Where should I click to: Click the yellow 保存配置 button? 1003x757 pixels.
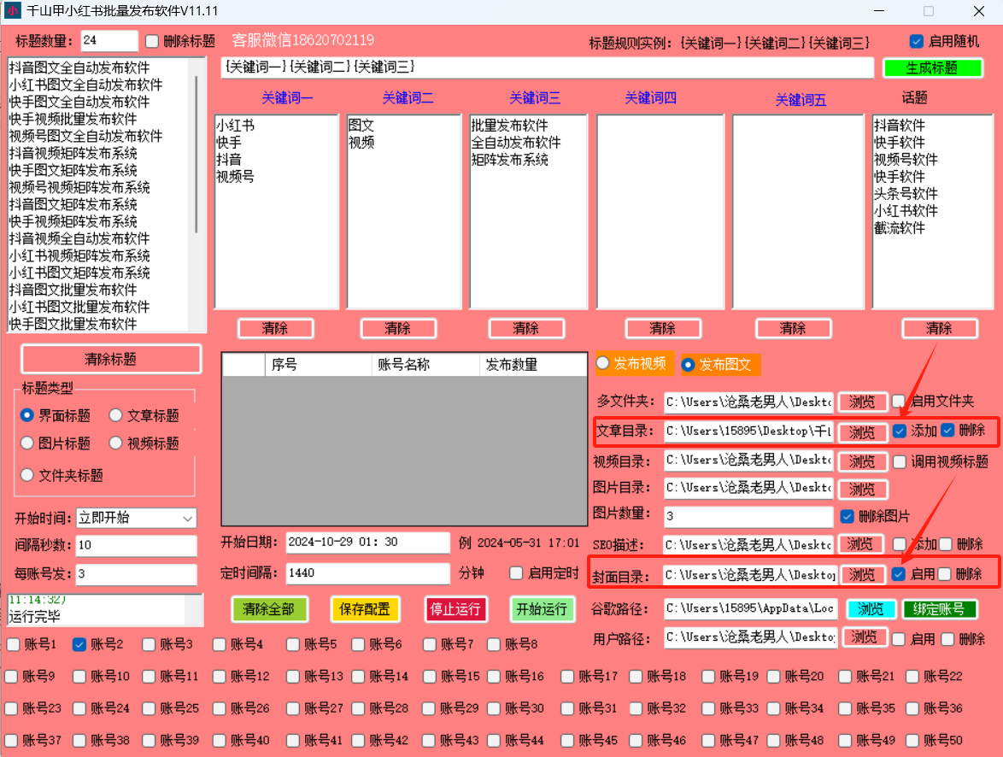coord(365,609)
